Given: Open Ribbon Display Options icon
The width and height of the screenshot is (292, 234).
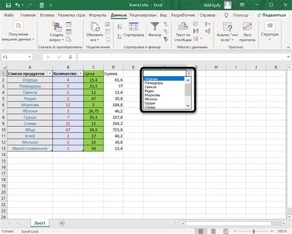Looking at the screenshot, I should pos(242,5).
